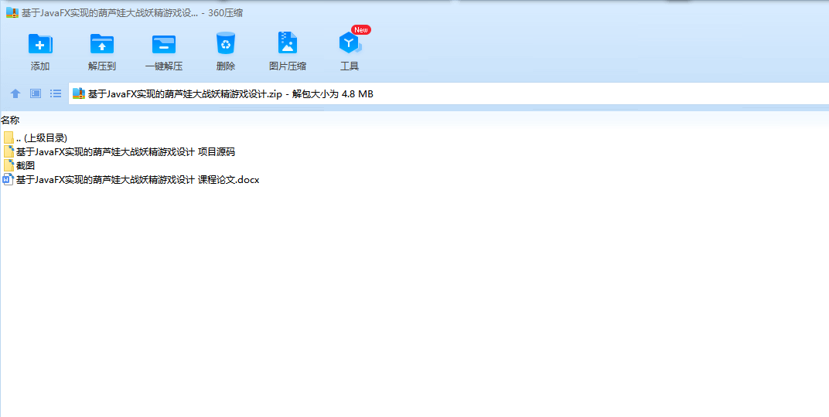This screenshot has width=829, height=417.
Task: Select the 截图 folder
Action: [x=19, y=166]
